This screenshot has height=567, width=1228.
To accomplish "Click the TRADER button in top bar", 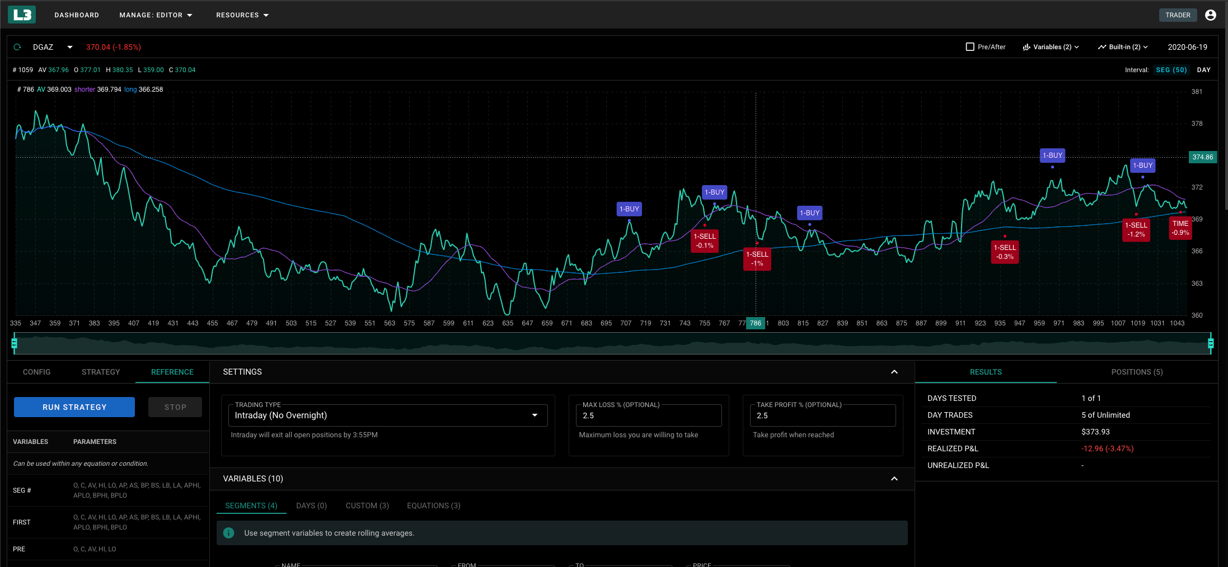I will pyautogui.click(x=1178, y=15).
